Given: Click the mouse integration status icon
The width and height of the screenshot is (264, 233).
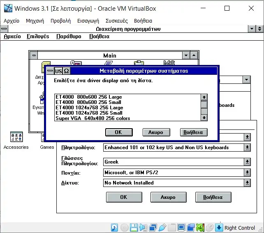Looking at the screenshot, I should point(210,228).
